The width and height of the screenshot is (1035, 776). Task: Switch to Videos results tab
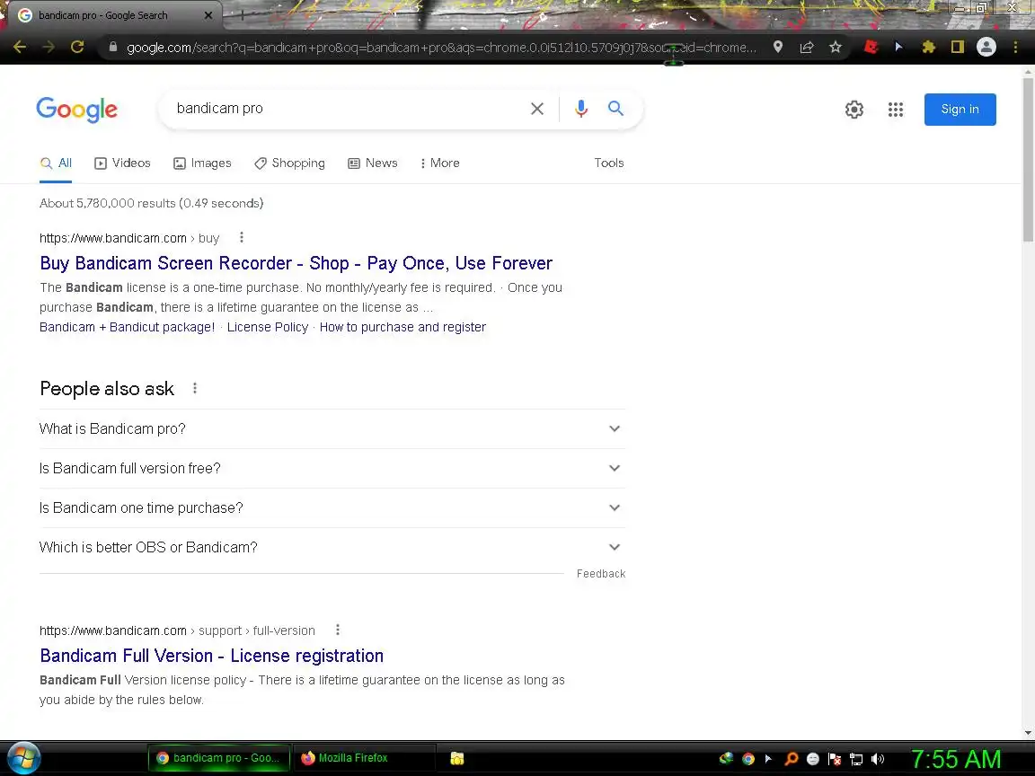coord(123,163)
